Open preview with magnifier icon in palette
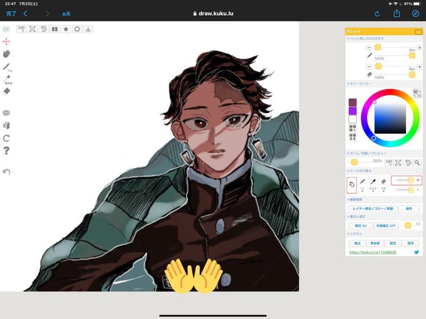The image size is (426, 319). click(417, 163)
